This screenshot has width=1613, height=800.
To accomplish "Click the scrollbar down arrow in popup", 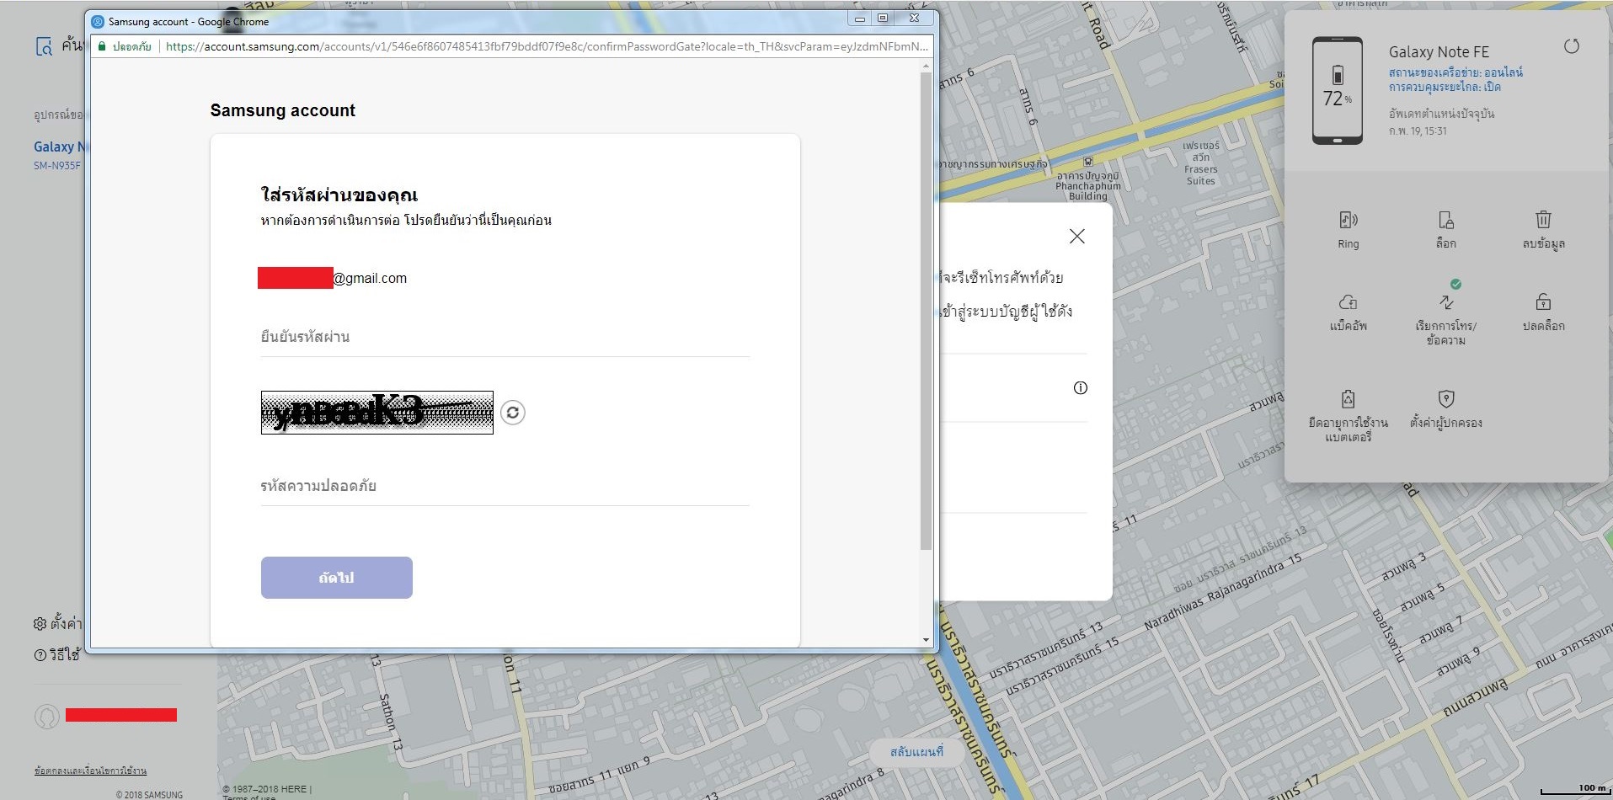I will 926,640.
